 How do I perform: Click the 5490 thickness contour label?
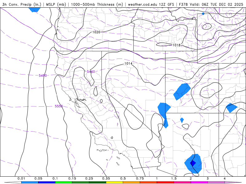(x=43, y=75)
